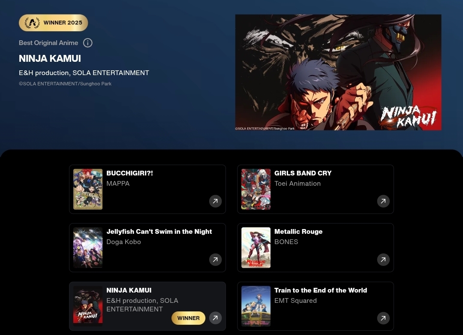Click the info icon beside Best Original Anime
Image resolution: width=463 pixels, height=335 pixels.
tap(88, 43)
